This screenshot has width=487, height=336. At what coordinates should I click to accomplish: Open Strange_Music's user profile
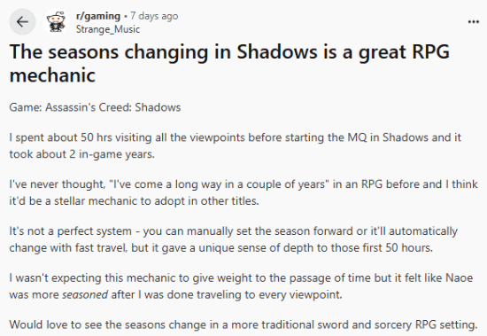tap(108, 29)
